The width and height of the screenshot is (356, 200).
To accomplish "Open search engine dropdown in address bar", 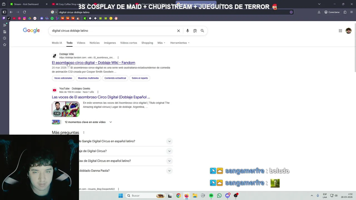I will click(x=54, y=12).
